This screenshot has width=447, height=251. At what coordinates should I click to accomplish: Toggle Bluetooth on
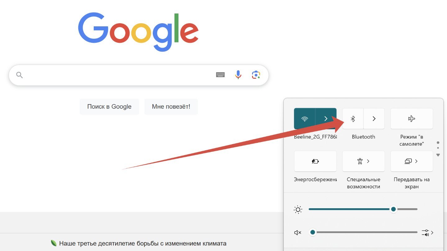(x=353, y=119)
